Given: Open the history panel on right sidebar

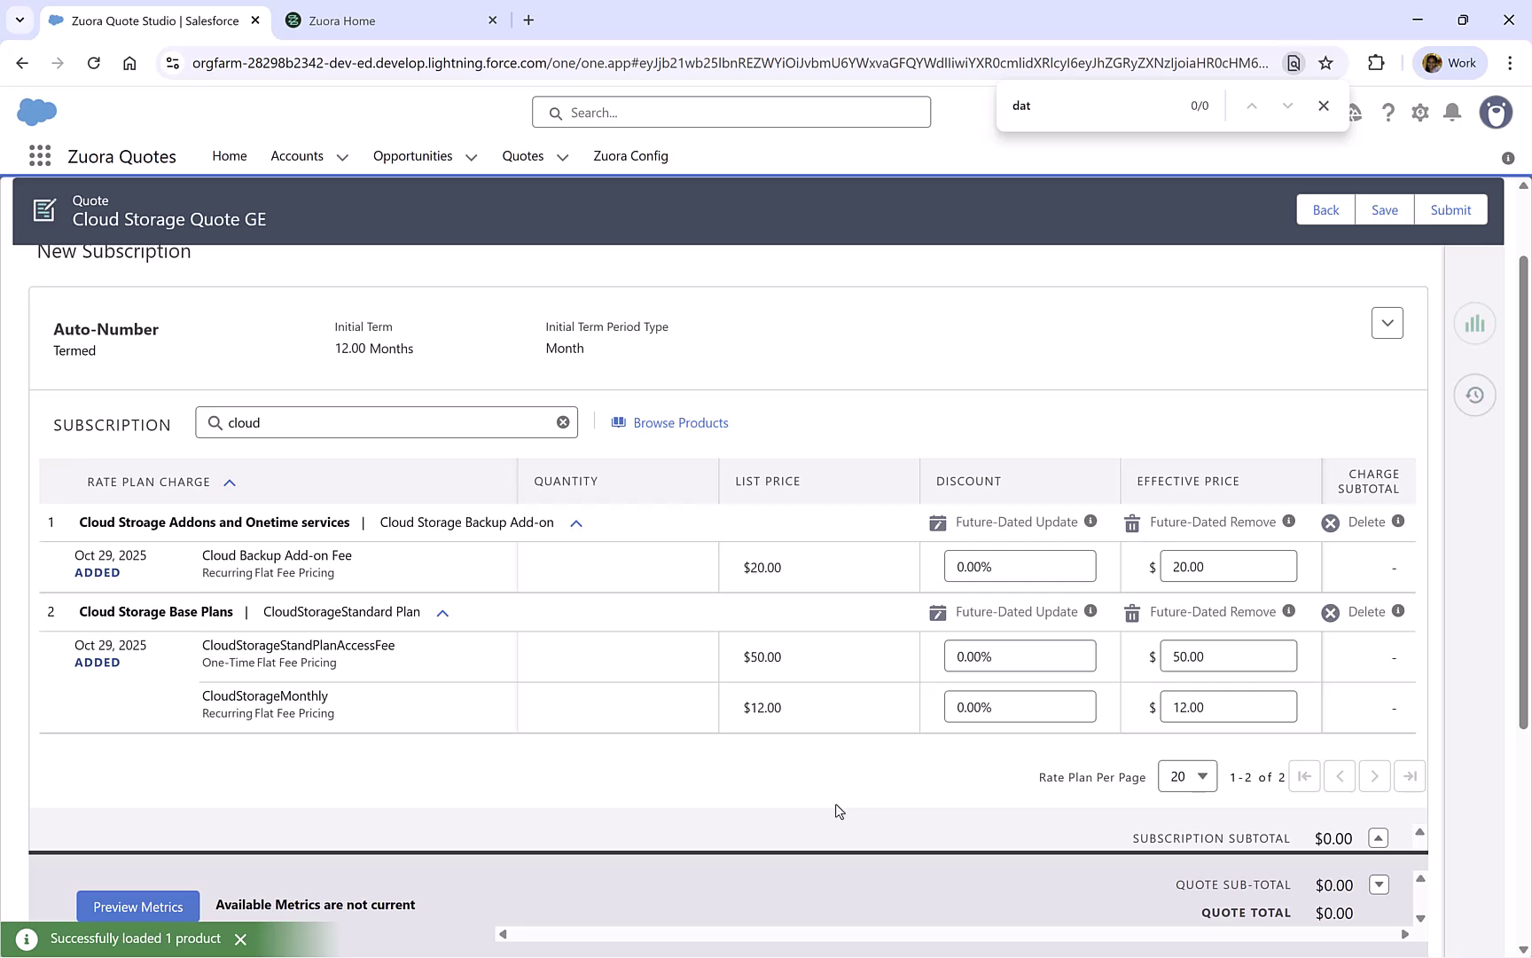Looking at the screenshot, I should tap(1474, 395).
